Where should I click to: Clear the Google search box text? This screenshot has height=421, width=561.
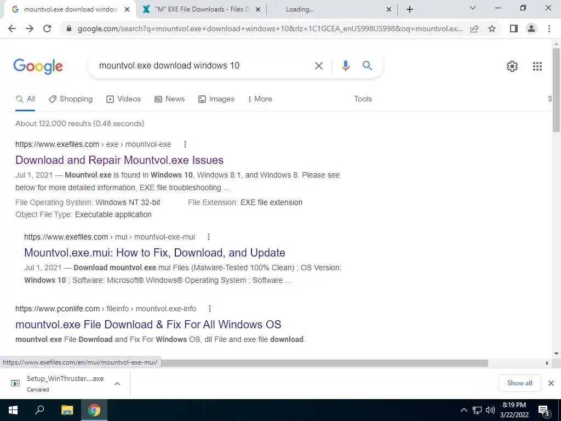[x=318, y=66]
